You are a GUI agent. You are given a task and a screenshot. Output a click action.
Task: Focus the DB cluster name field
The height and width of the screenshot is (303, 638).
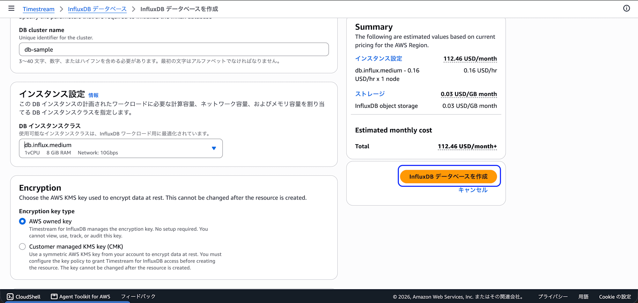click(174, 49)
